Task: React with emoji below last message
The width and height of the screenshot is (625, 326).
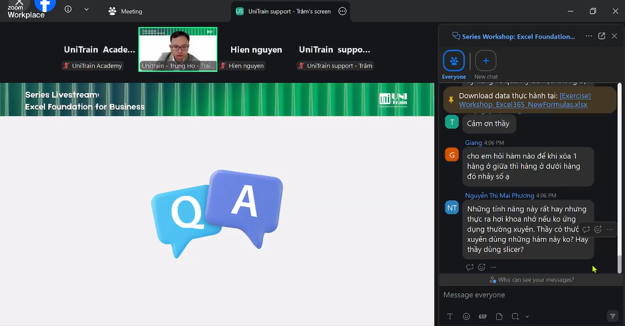Action: 481,267
